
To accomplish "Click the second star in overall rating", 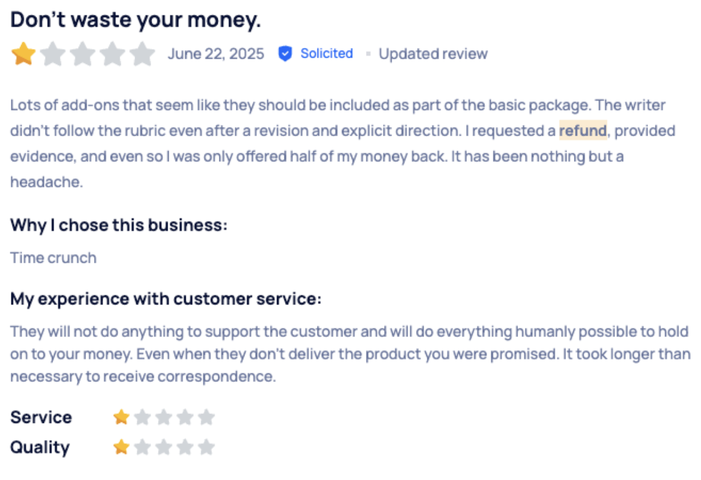I will point(53,54).
